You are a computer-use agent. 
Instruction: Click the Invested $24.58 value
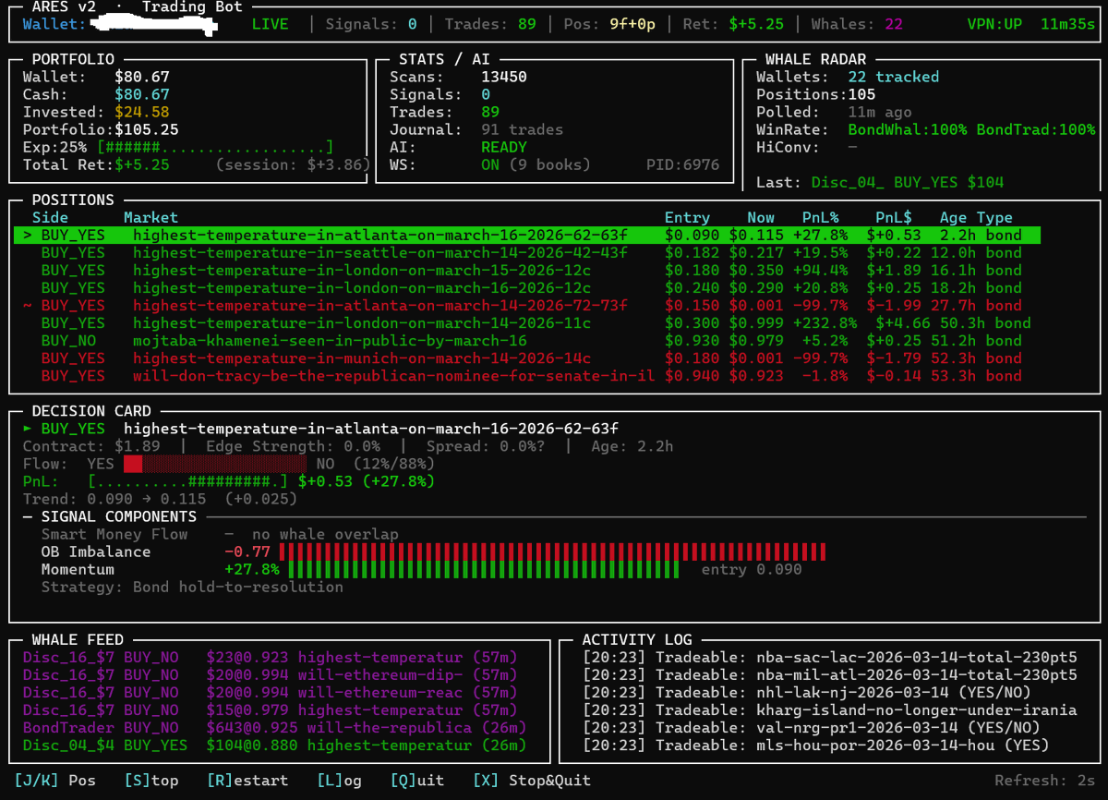tap(142, 113)
